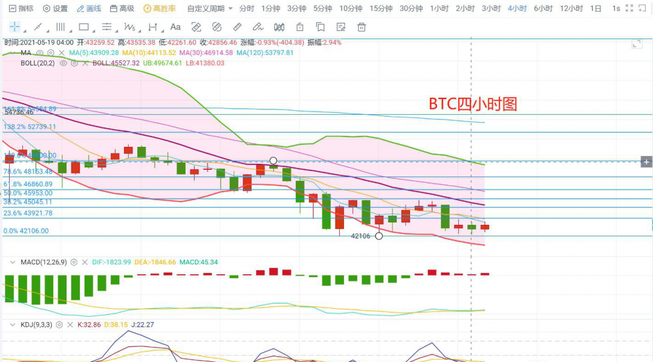Choose the rectangle shape tool
Screen dimensions: 653x362
(84, 27)
